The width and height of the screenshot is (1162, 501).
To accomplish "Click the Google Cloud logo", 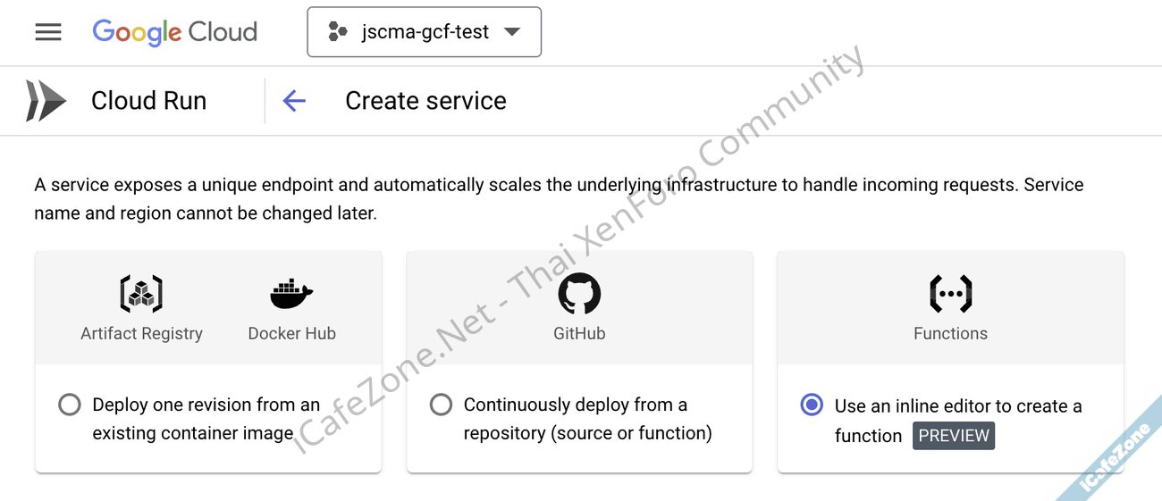I will click(175, 32).
